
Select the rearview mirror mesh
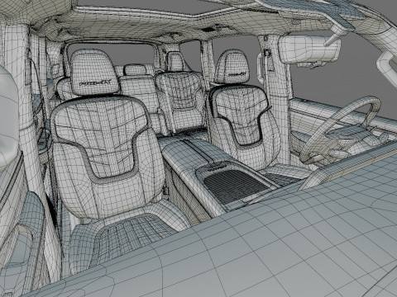click(x=309, y=49)
